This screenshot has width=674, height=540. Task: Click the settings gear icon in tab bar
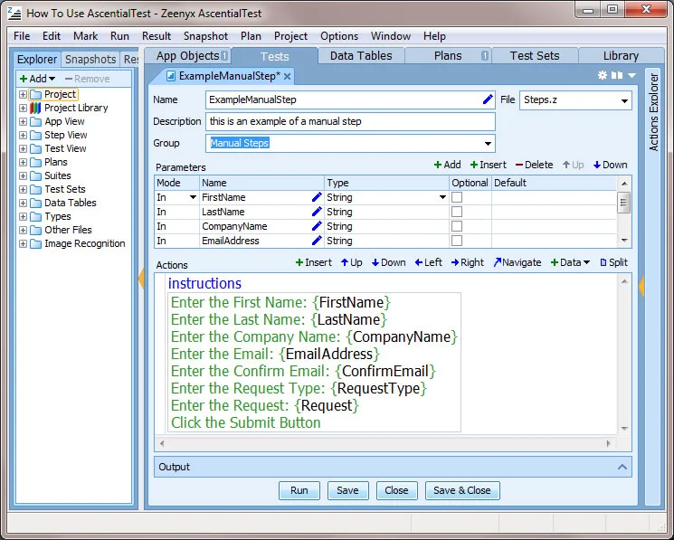[603, 75]
